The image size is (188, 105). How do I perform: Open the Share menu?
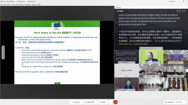(9, 5)
